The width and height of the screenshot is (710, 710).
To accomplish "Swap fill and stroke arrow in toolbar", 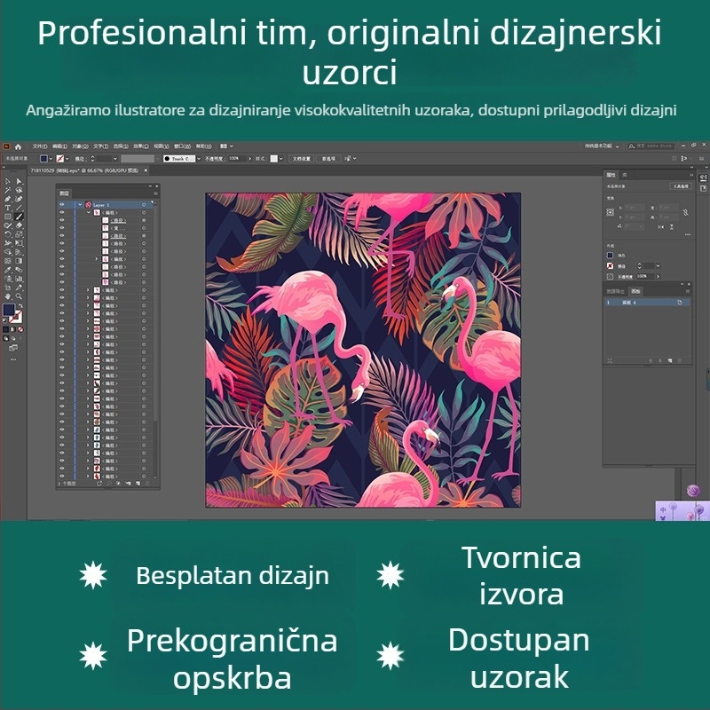I will (20, 306).
